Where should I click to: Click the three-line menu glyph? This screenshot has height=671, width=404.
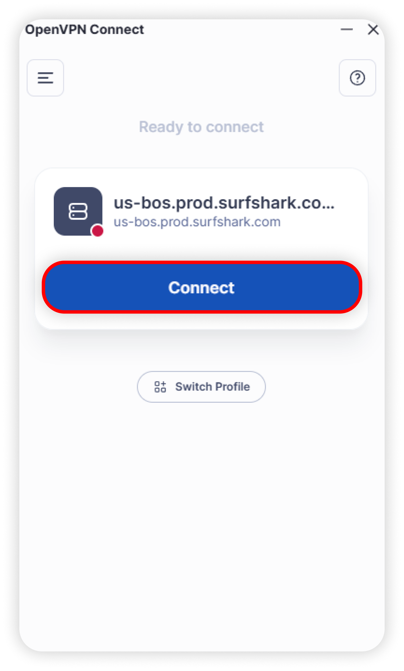click(45, 78)
